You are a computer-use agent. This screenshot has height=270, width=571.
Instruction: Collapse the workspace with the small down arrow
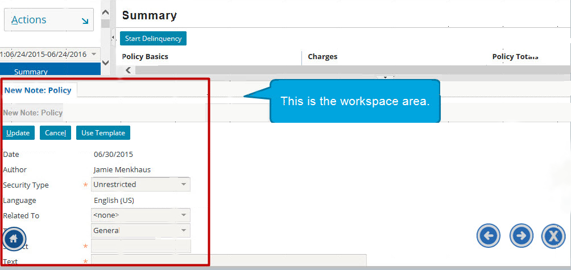pos(385,77)
